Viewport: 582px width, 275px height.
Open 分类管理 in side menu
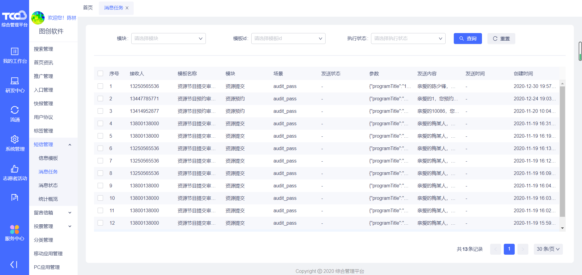(43, 240)
